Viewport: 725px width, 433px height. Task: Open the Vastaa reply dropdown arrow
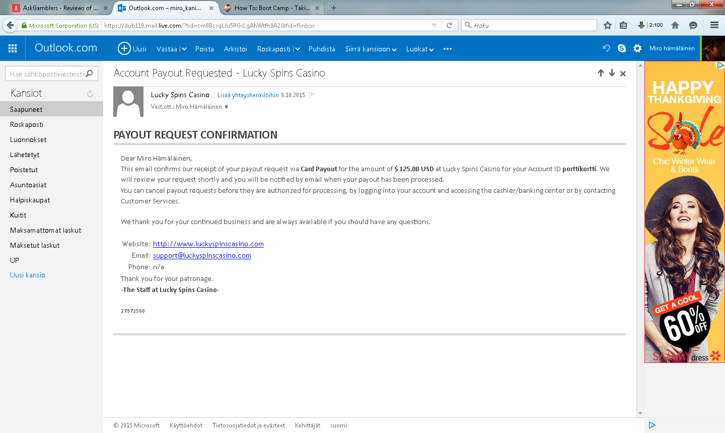tap(184, 49)
